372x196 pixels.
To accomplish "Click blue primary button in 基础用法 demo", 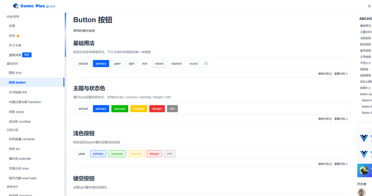I will tap(101, 64).
